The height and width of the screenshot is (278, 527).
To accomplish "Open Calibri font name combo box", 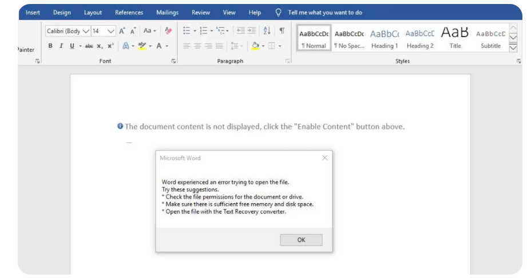I will click(x=68, y=31).
